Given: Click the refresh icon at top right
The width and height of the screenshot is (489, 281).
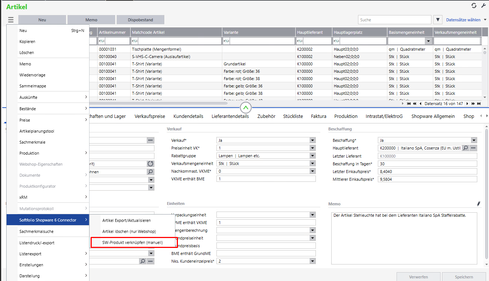Looking at the screenshot, I should pos(474,6).
